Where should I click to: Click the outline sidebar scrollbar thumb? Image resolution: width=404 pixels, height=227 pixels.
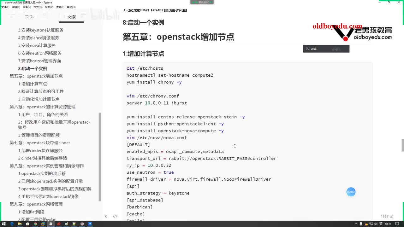(100, 157)
